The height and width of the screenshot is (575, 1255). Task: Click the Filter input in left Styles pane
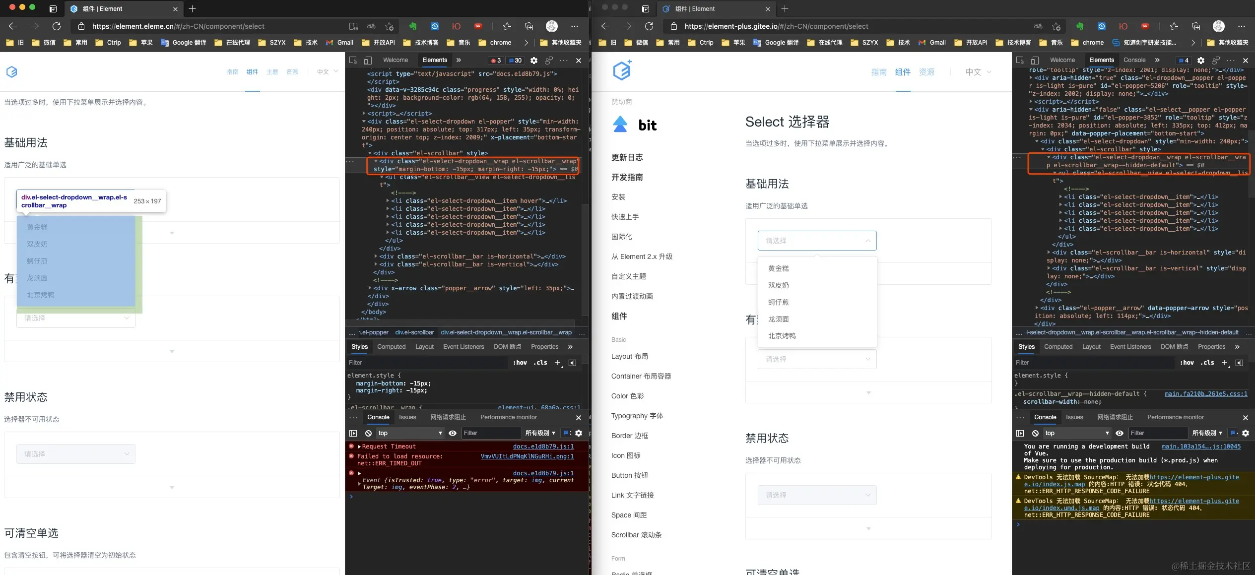tap(427, 363)
